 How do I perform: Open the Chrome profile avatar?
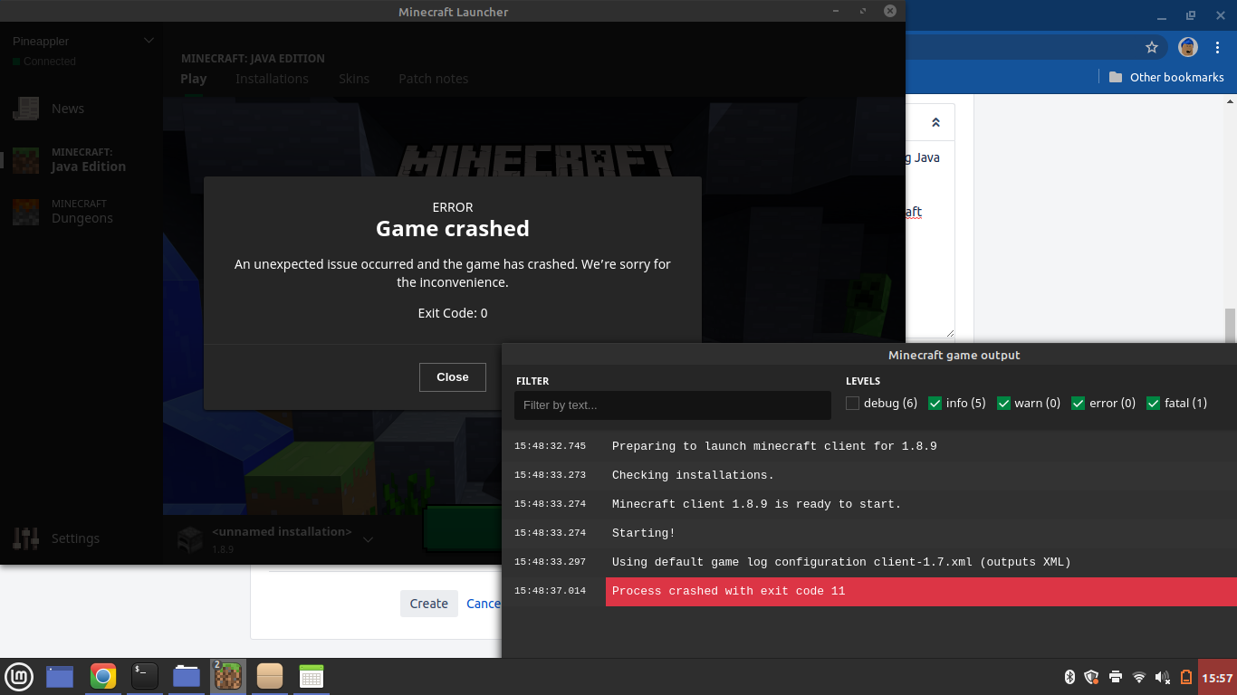(x=1188, y=47)
